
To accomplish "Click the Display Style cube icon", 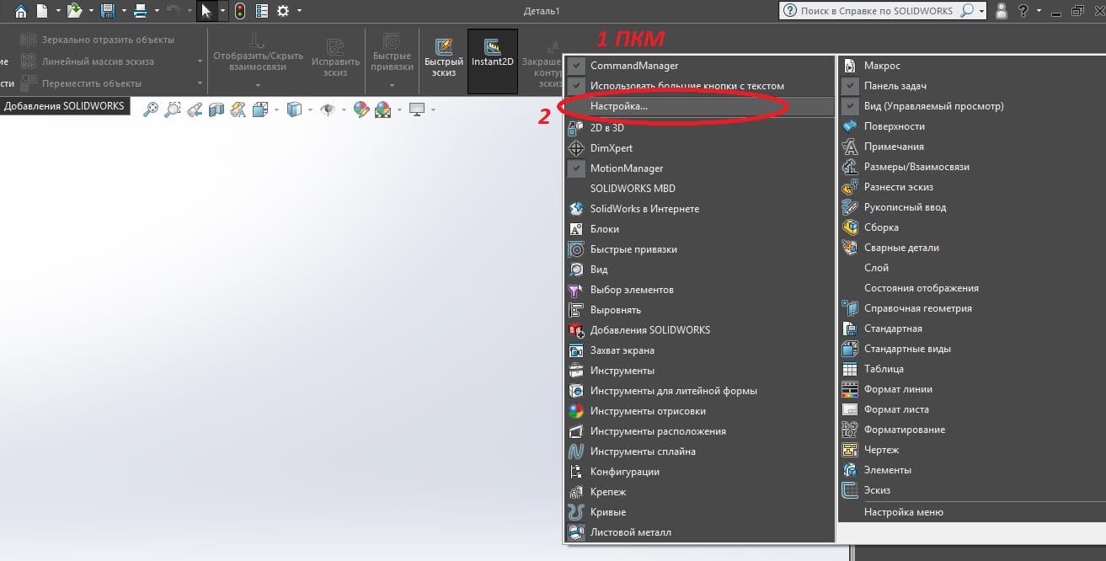I will click(x=294, y=109).
